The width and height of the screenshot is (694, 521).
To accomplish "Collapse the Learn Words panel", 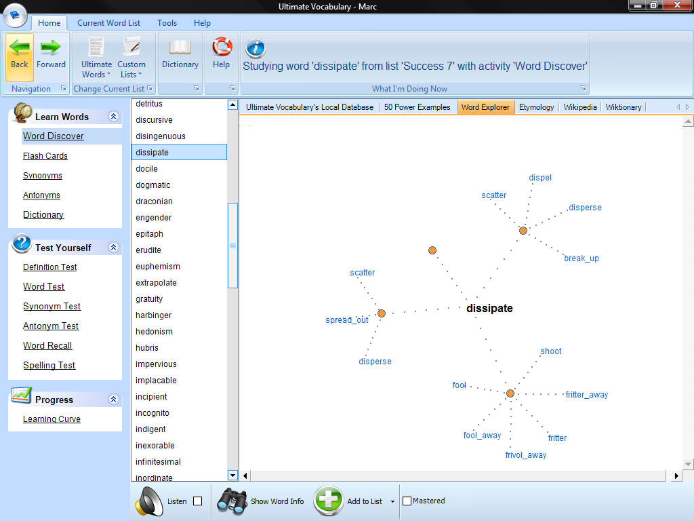I will 113,117.
